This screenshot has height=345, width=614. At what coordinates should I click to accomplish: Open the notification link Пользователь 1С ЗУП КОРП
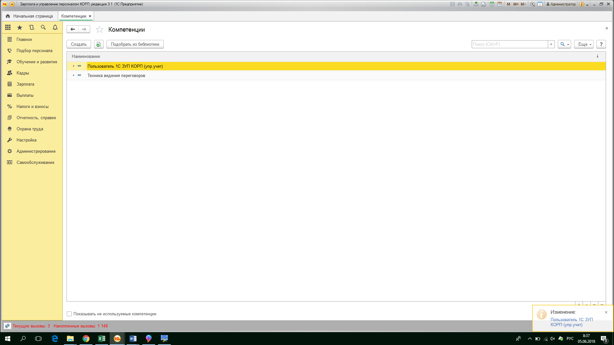(571, 322)
